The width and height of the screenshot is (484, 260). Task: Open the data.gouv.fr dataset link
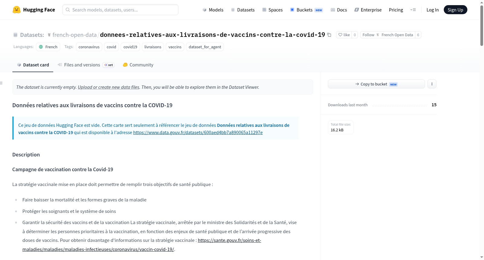tap(198, 133)
